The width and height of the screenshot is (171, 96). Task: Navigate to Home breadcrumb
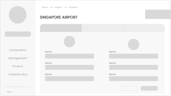point(45,7)
